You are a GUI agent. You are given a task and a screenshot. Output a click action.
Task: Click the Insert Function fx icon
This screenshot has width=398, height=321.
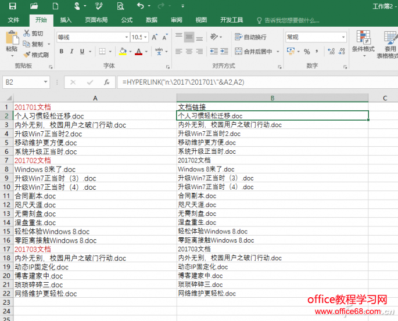[x=107, y=82]
